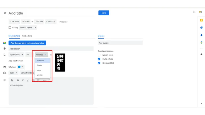Screen dimensions: 205x115
Task: Insert a link in description
Action: pyautogui.click(x=44, y=80)
